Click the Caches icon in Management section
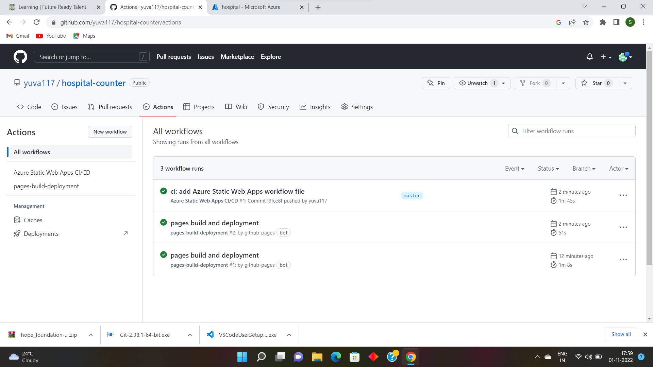 tap(17, 220)
